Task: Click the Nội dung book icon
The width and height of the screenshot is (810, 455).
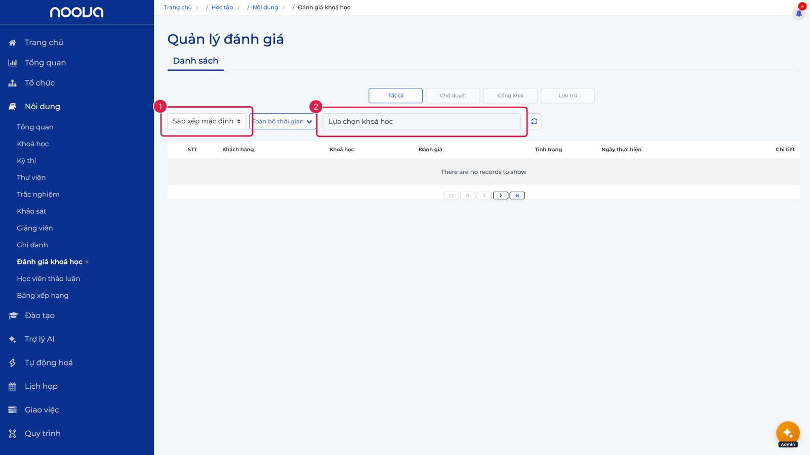Action: (13, 107)
